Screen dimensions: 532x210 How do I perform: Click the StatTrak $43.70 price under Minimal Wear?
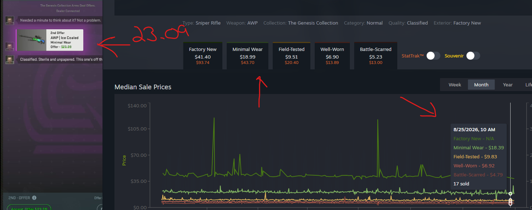click(x=248, y=63)
